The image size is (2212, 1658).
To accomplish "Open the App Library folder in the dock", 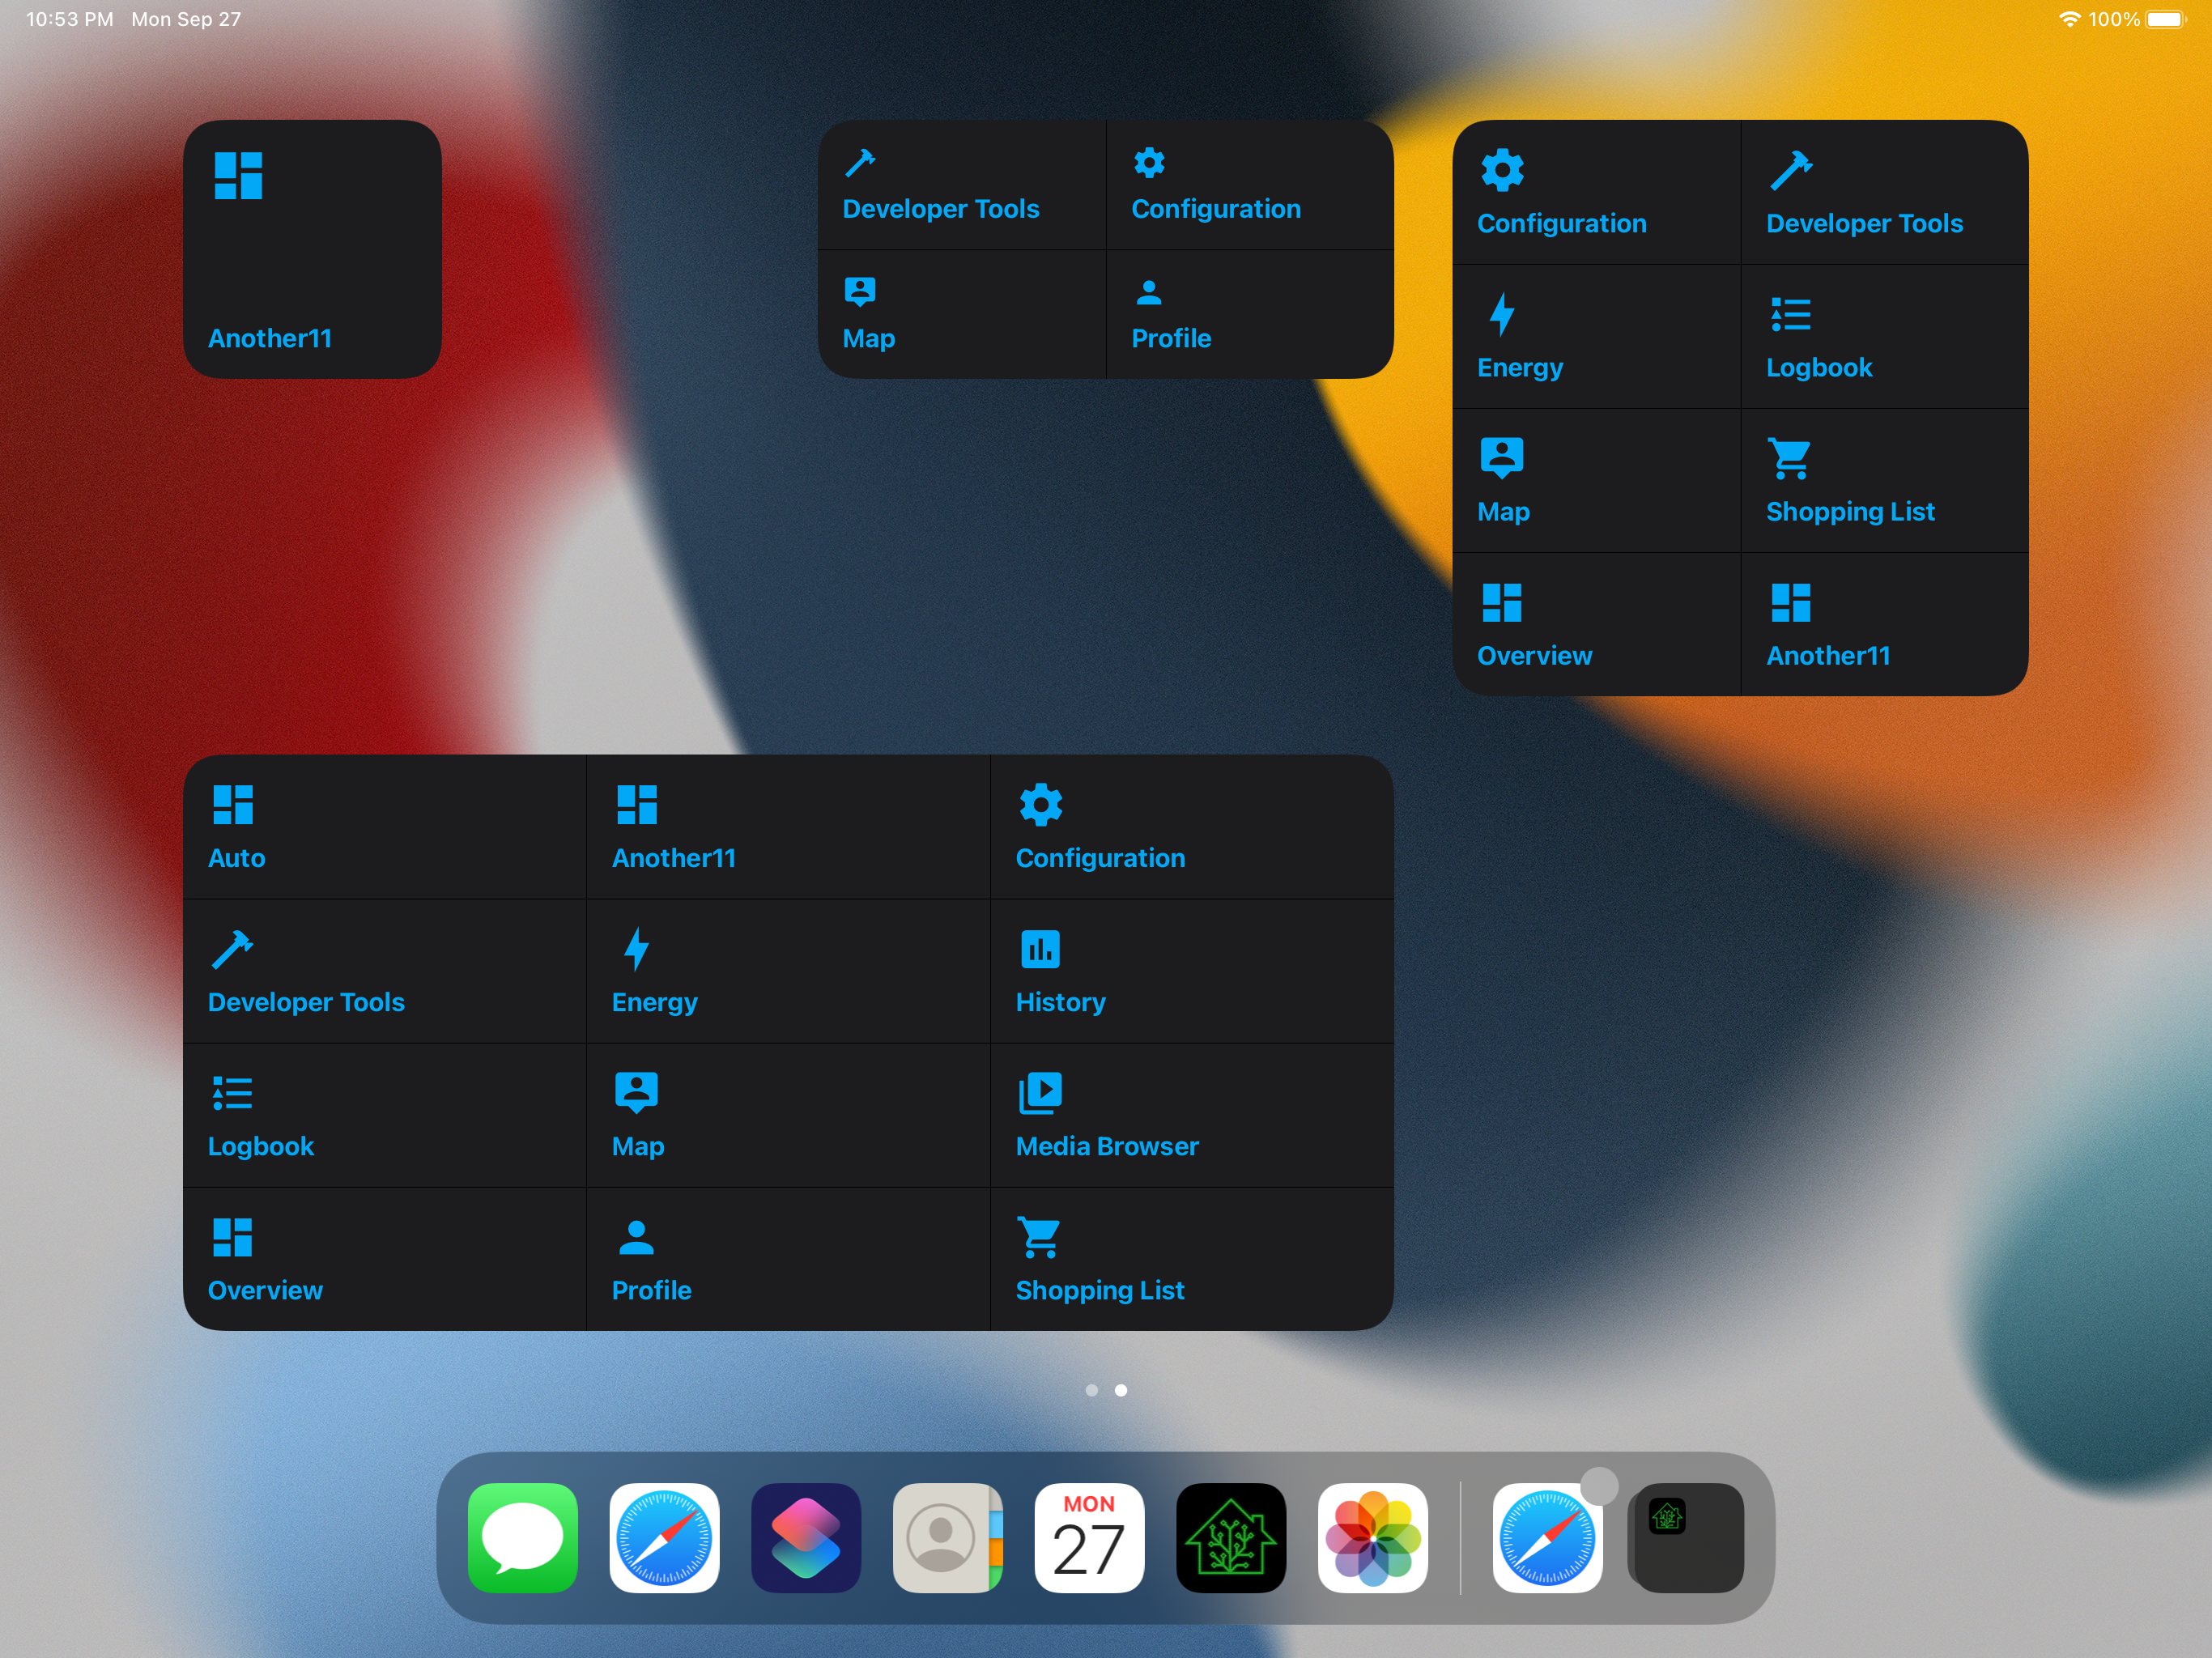I will pos(1687,1537).
